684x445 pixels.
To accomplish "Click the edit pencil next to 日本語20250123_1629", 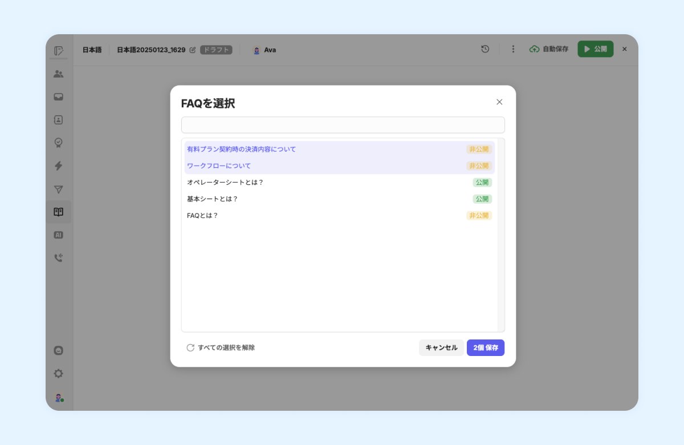I will click(193, 50).
